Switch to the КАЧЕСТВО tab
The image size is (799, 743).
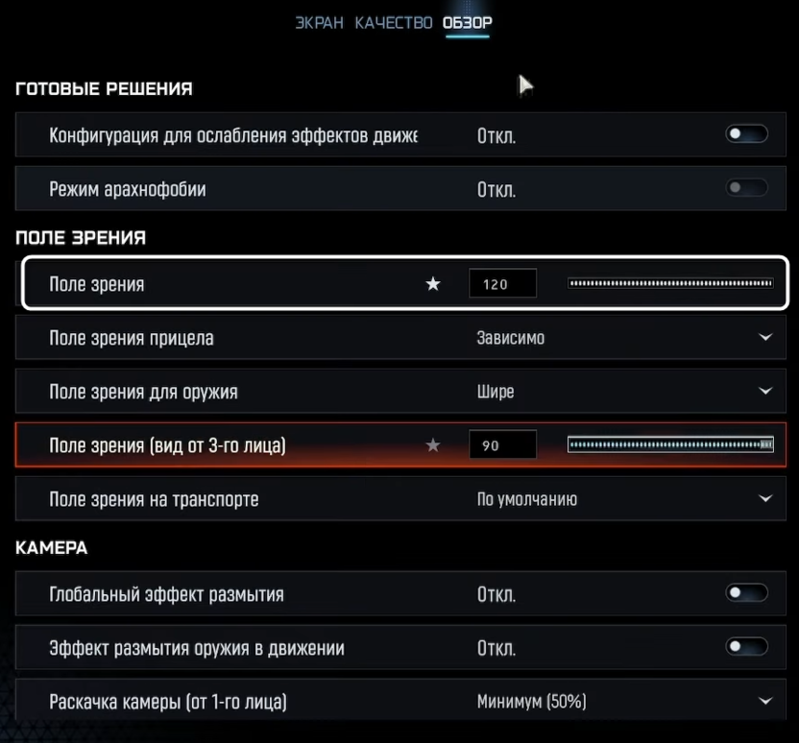393,22
